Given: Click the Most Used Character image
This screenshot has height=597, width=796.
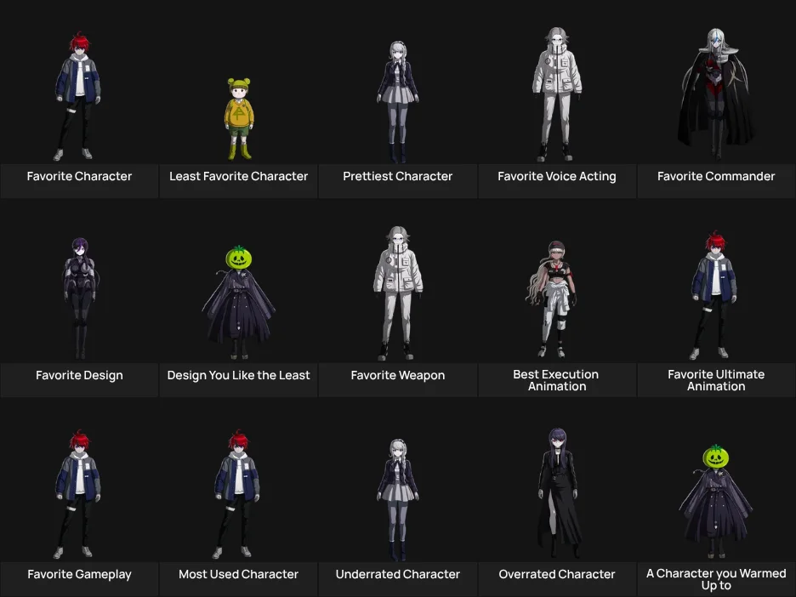Looking at the screenshot, I should 237,494.
